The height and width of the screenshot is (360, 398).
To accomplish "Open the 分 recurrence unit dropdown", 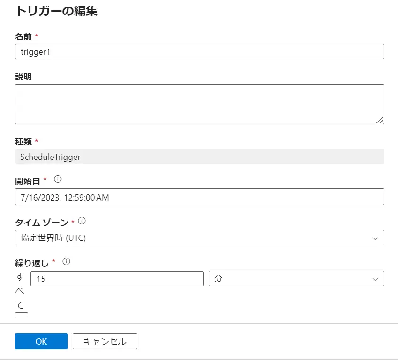I will point(296,279).
